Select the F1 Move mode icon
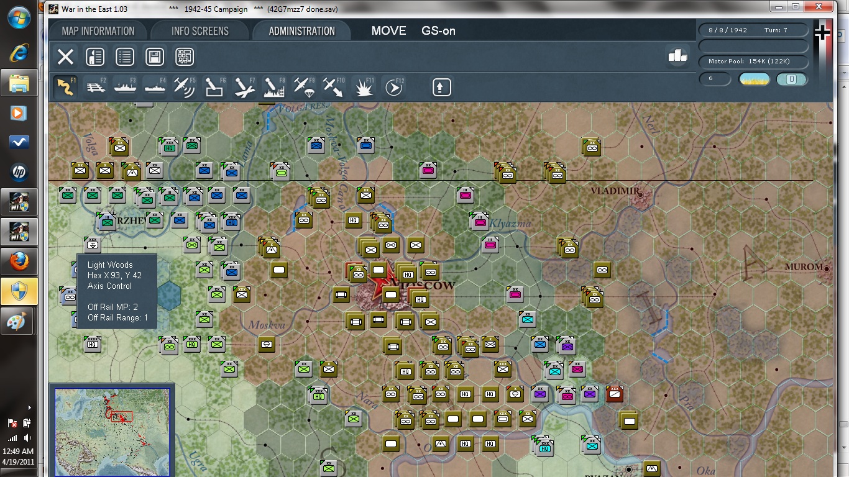The height and width of the screenshot is (477, 849). pyautogui.click(x=65, y=87)
